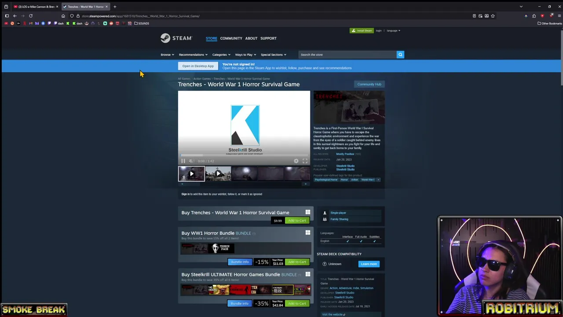Image resolution: width=563 pixels, height=317 pixels.
Task: Open the language selection dropdown
Action: pyautogui.click(x=393, y=31)
